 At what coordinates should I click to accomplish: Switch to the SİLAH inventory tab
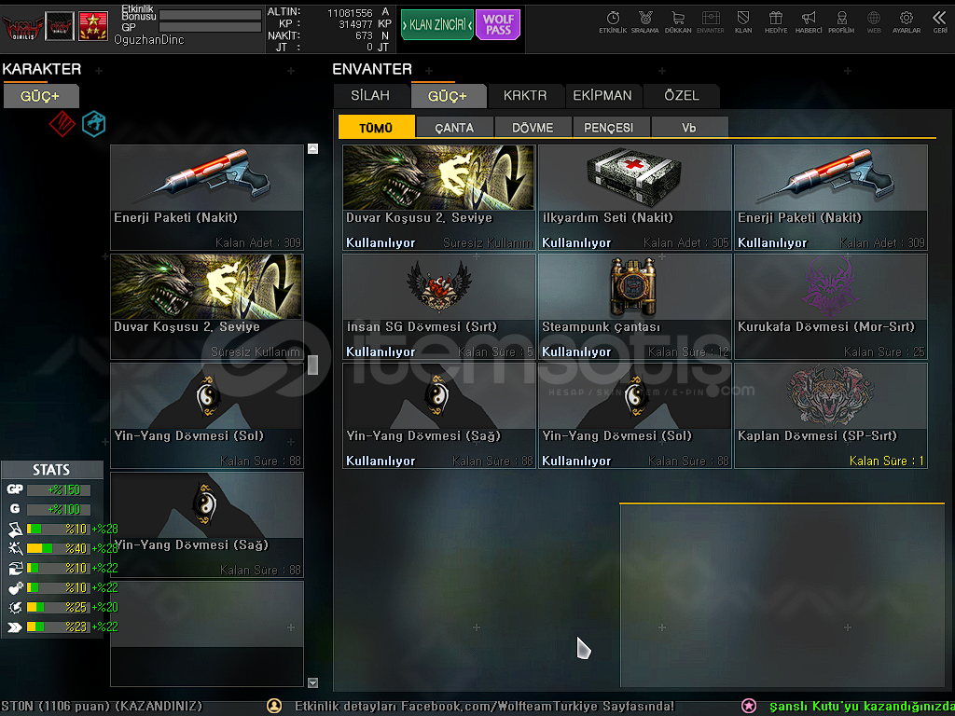click(370, 96)
